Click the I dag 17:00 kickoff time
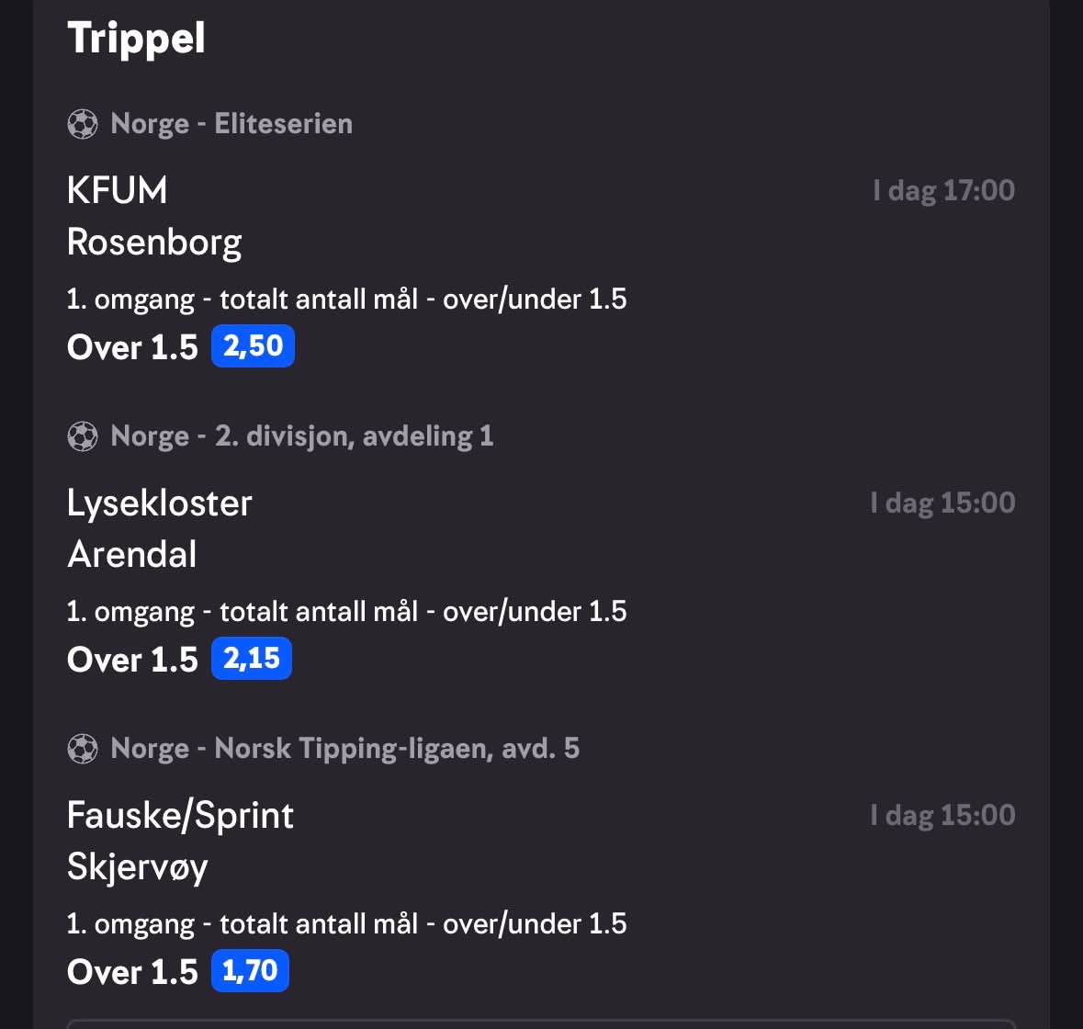This screenshot has width=1083, height=1029. (x=943, y=190)
